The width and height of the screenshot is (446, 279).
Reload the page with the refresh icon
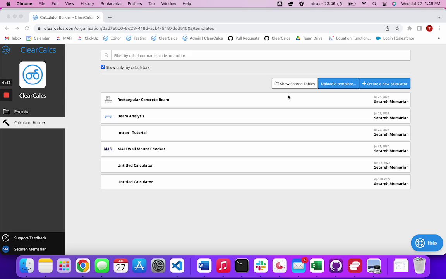[x=27, y=28]
